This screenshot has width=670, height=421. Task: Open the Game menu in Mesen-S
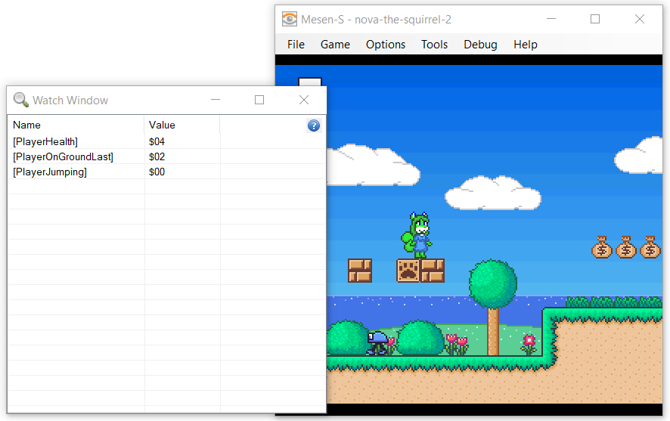point(335,45)
